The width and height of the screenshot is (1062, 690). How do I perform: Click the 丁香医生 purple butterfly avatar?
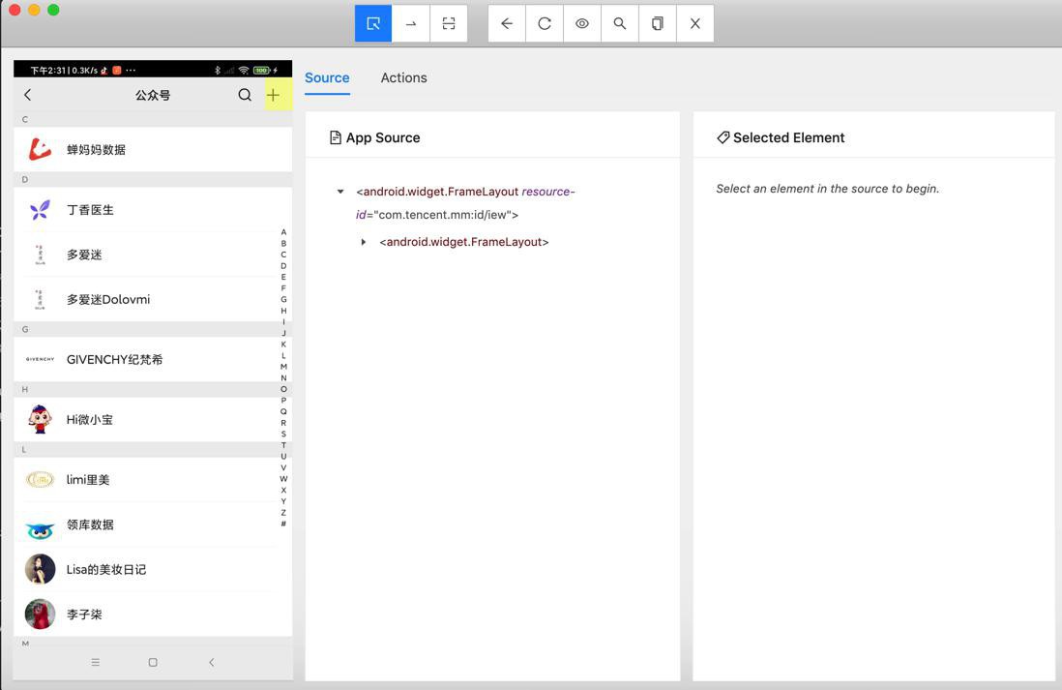(x=40, y=209)
